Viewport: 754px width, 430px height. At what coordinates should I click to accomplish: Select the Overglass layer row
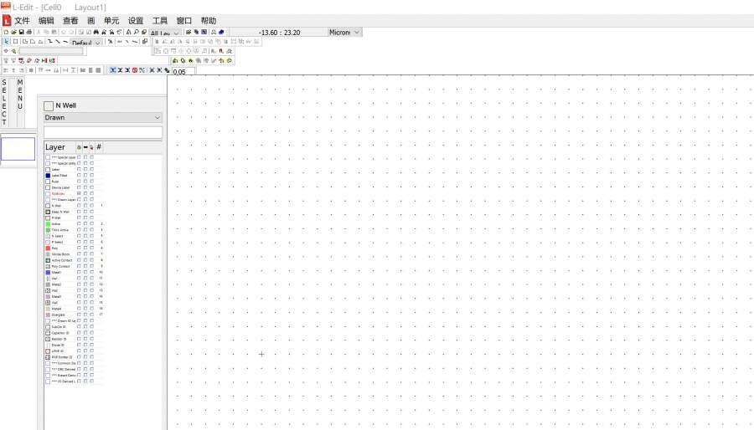pos(74,315)
